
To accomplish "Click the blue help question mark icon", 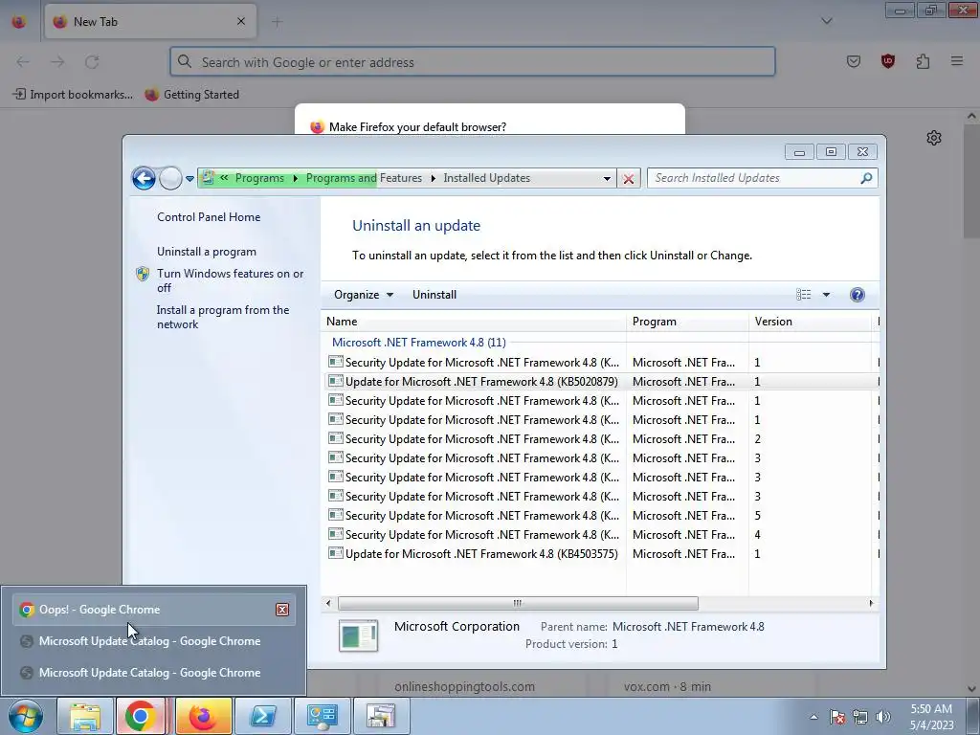I will tap(857, 295).
